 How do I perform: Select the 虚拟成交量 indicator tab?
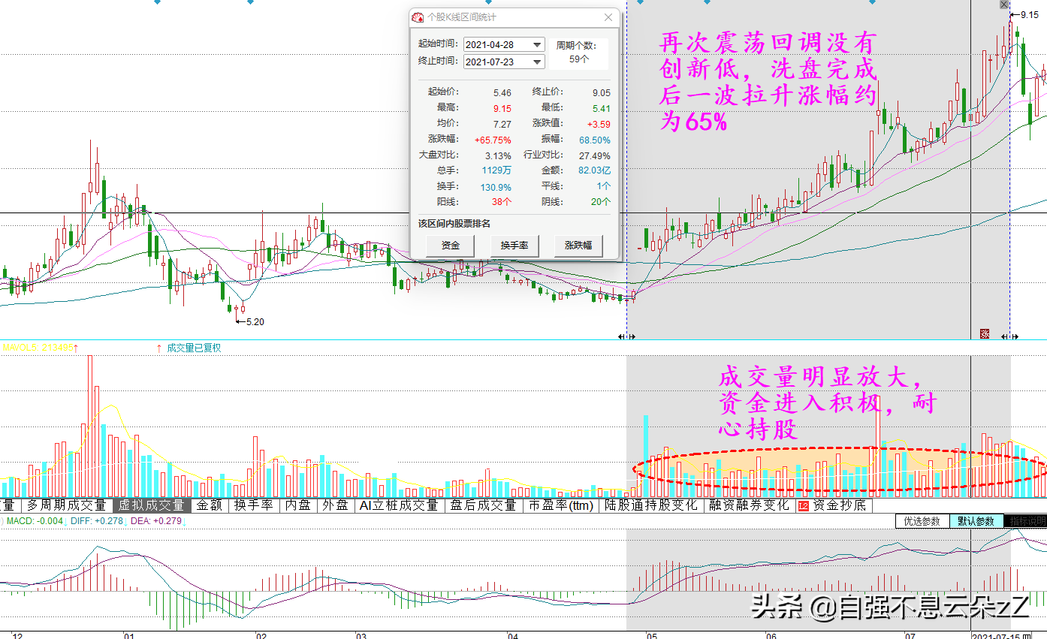coord(152,505)
